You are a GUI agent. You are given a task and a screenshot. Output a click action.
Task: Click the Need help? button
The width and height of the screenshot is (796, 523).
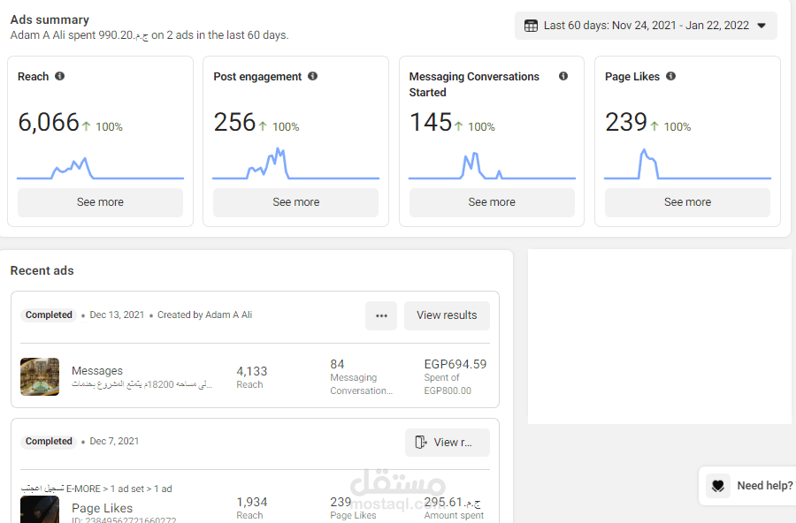point(749,486)
